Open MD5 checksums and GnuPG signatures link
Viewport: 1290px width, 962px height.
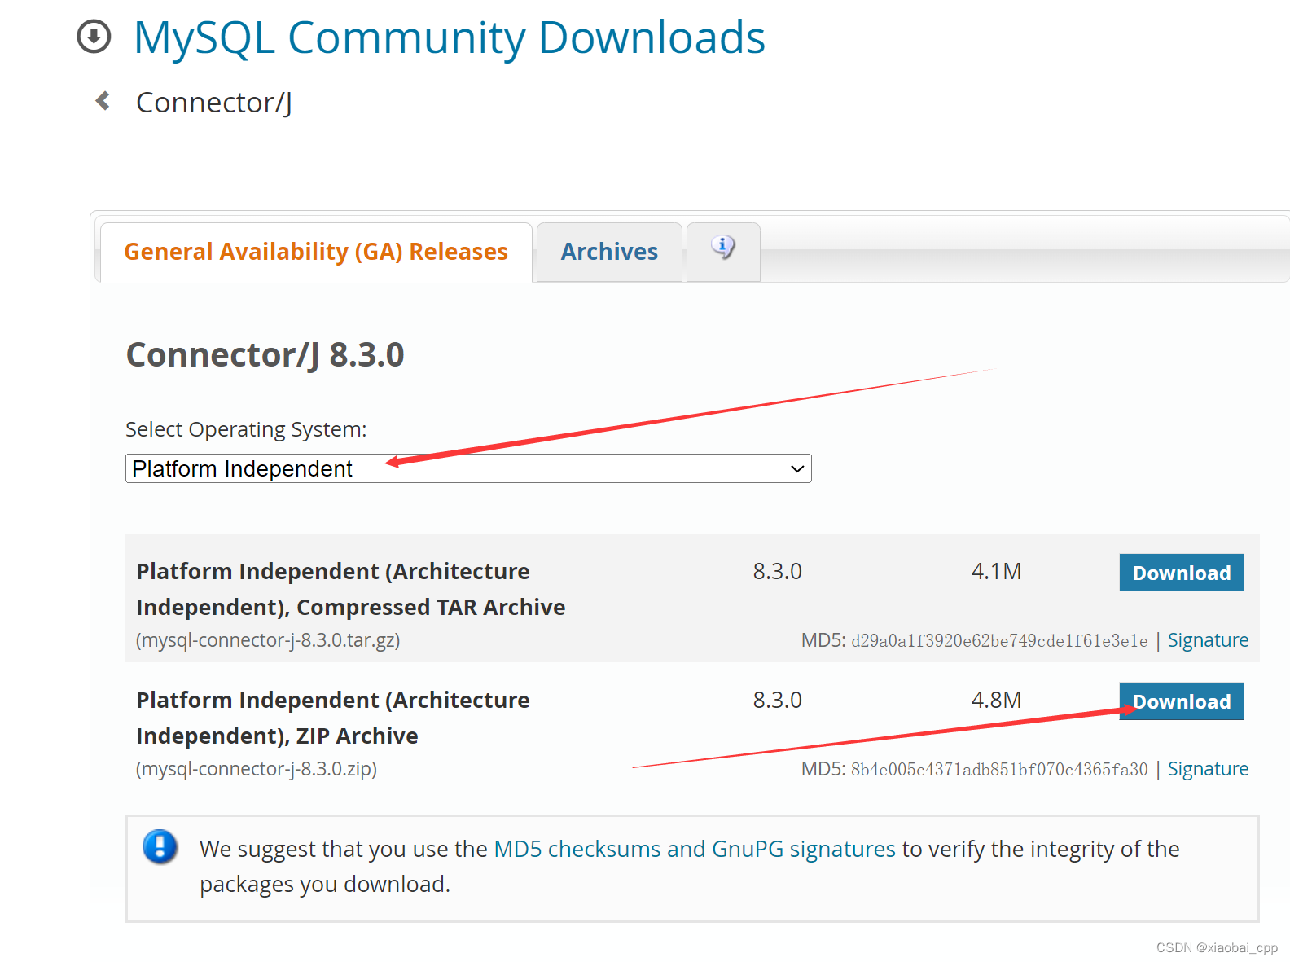pyautogui.click(x=695, y=849)
